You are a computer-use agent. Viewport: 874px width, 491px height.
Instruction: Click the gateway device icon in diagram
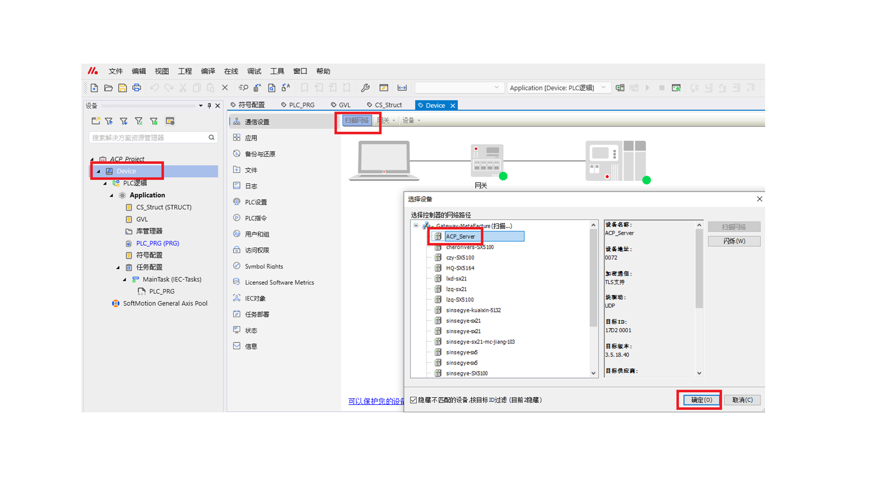[487, 160]
